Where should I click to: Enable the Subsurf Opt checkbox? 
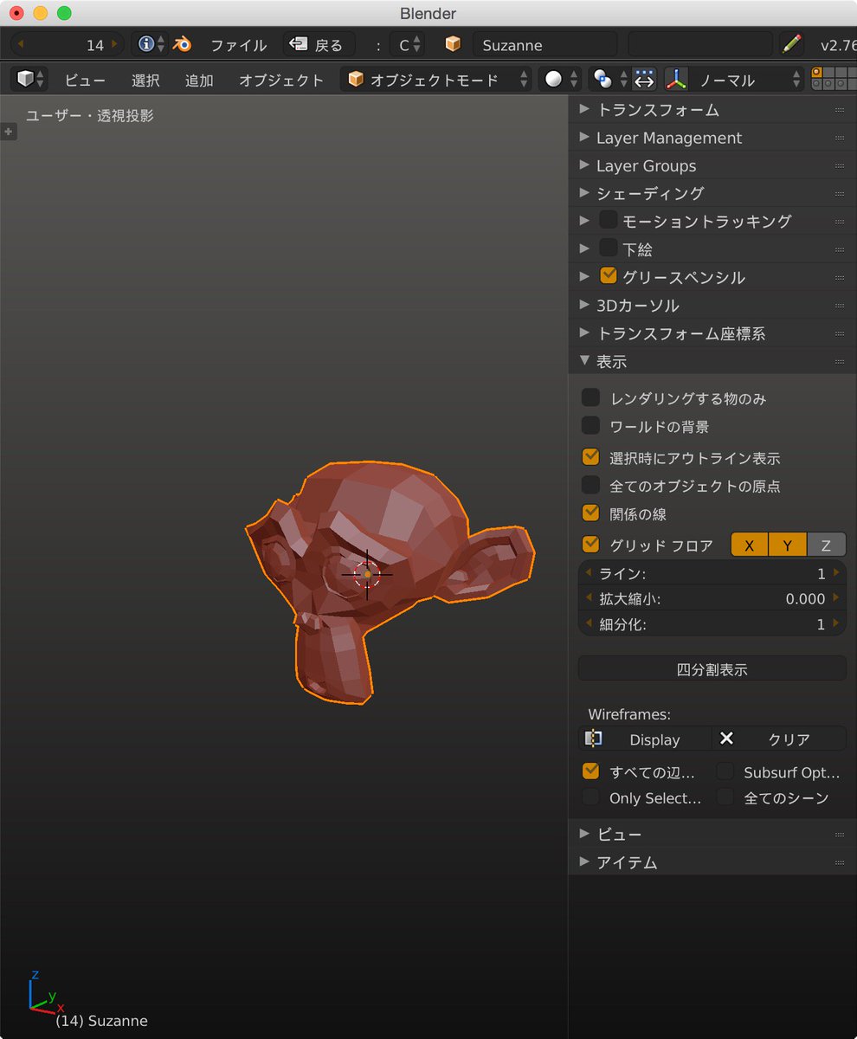(725, 771)
